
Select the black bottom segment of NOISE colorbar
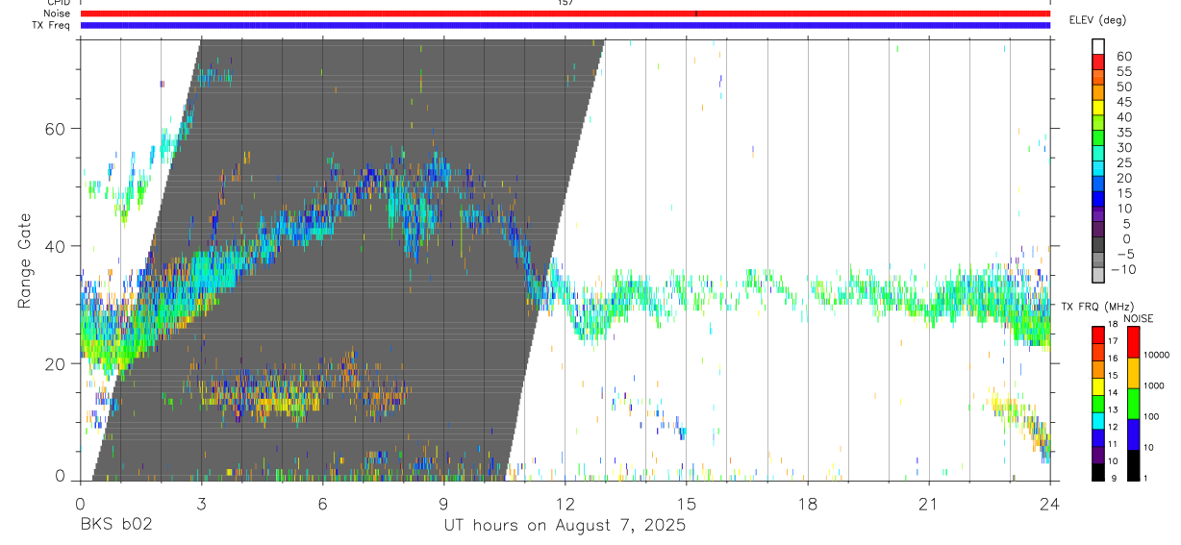(1134, 465)
